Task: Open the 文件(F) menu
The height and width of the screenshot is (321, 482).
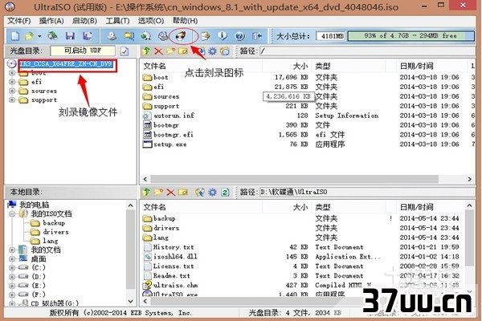Action: click(x=19, y=21)
